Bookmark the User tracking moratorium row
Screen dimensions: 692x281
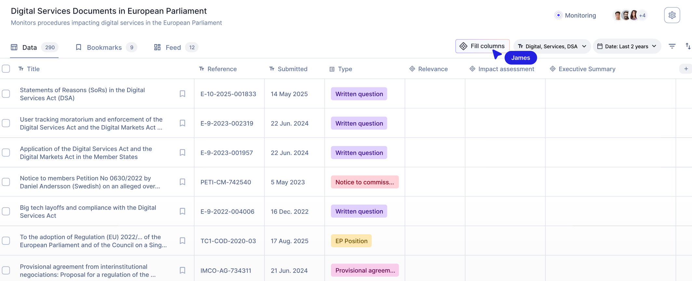182,123
